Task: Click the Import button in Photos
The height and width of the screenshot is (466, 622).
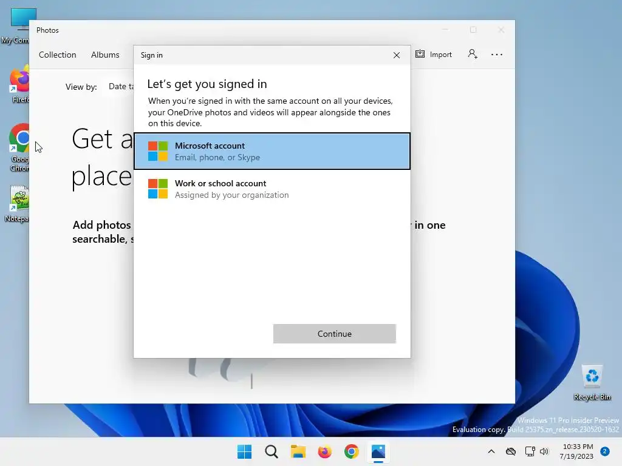Action: click(434, 54)
